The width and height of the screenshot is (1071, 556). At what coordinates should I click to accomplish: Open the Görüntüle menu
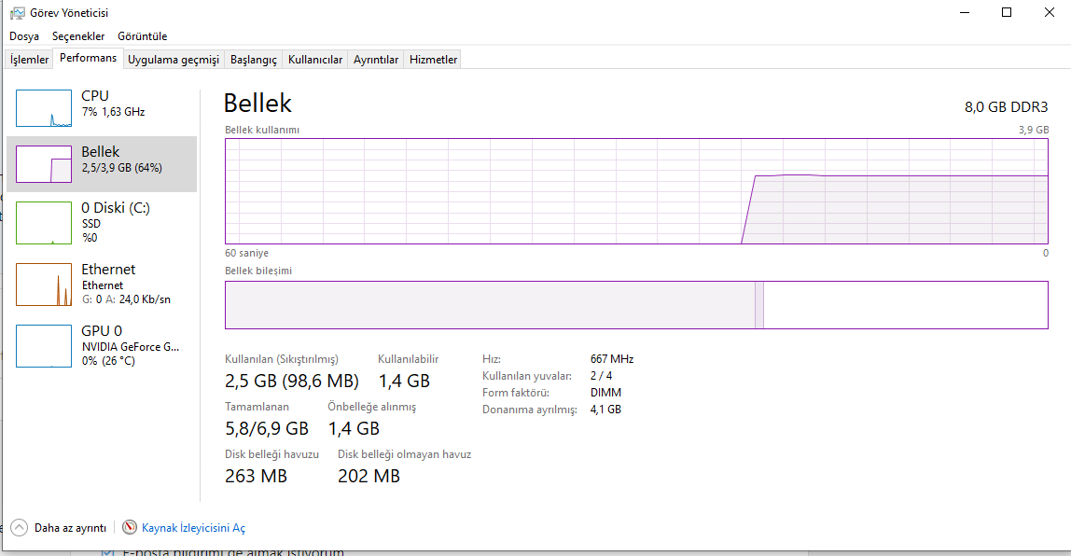(143, 36)
